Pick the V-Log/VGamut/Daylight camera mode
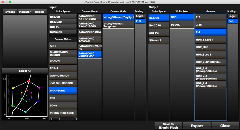The height and width of the screenshot is (130, 240). click(118, 17)
